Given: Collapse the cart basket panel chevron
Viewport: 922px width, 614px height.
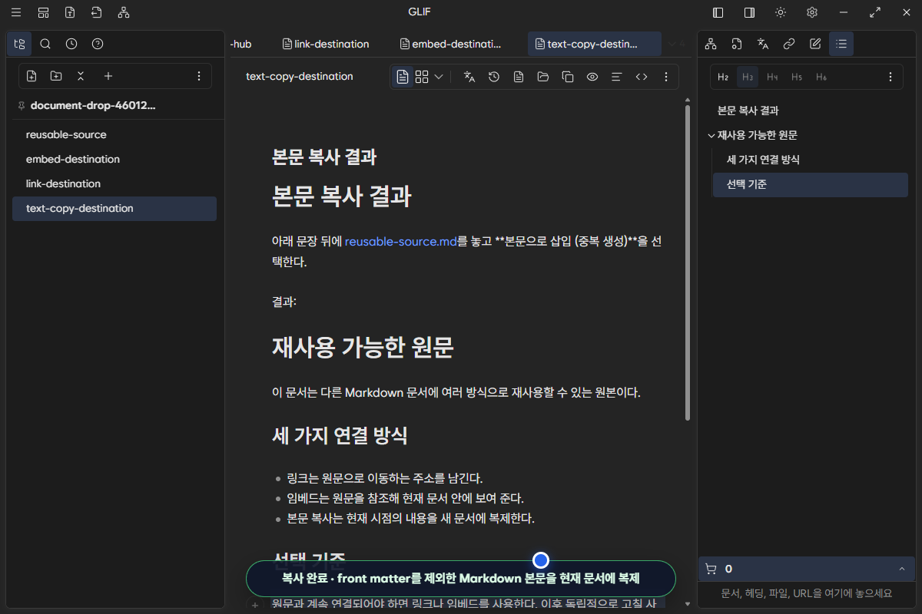Looking at the screenshot, I should click(x=901, y=569).
